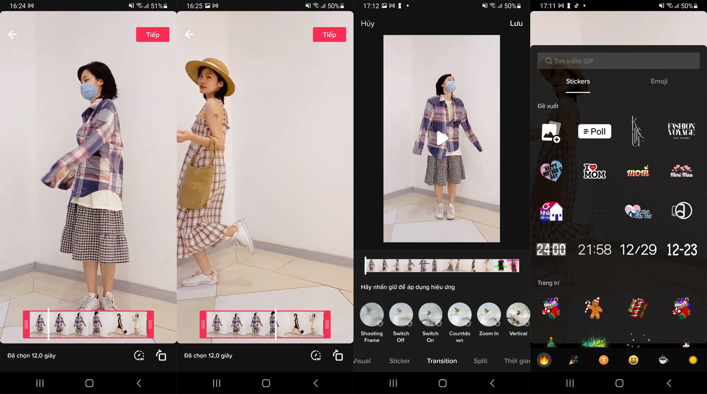Select the Split effects tab
707x394 pixels.
[480, 361]
